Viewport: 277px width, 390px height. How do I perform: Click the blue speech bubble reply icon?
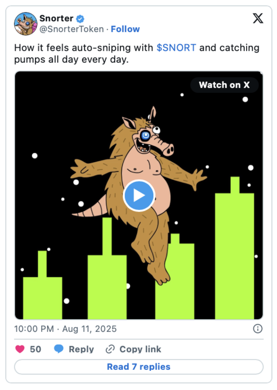(x=59, y=349)
